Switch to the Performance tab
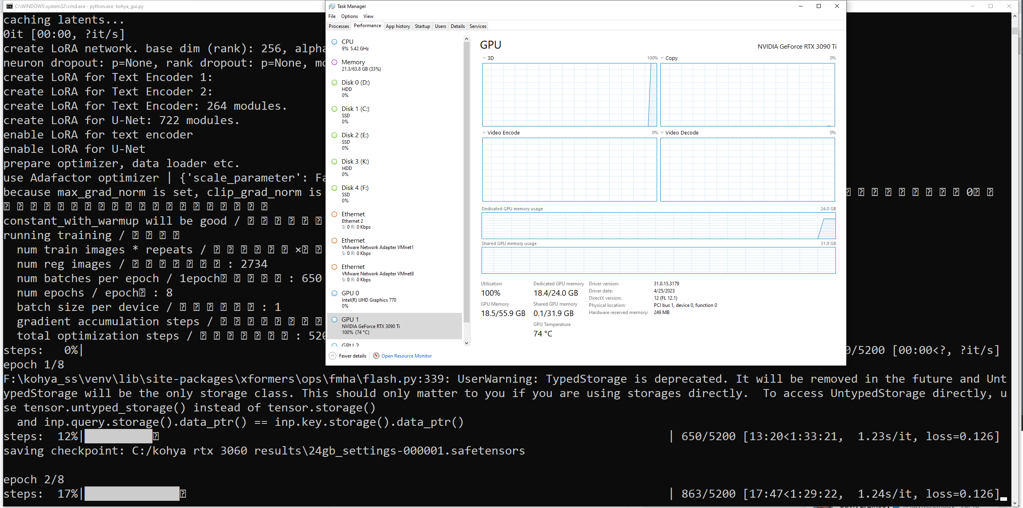This screenshot has width=1023, height=508. tap(367, 26)
